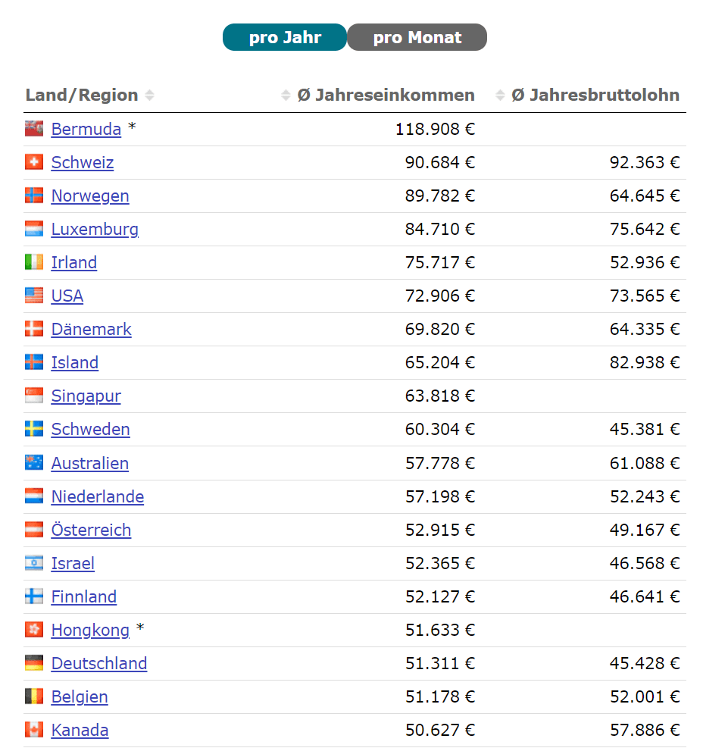Click the USA flag icon

[x=34, y=296]
